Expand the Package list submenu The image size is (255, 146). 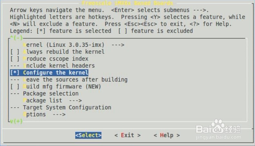pos(52,100)
